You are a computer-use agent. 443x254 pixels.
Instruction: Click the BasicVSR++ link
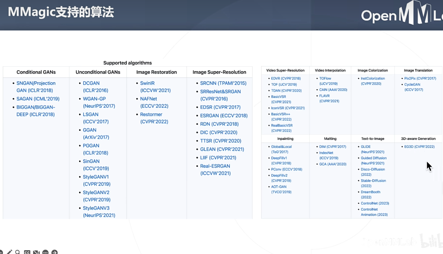point(281,117)
